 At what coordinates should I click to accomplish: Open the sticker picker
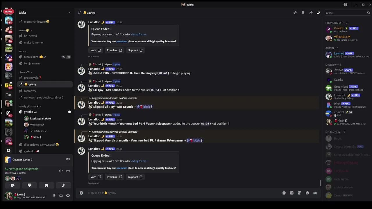[x=299, y=193]
